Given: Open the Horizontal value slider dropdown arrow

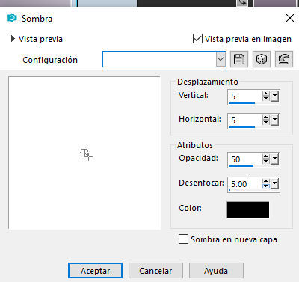Looking at the screenshot, I should pos(274,120).
